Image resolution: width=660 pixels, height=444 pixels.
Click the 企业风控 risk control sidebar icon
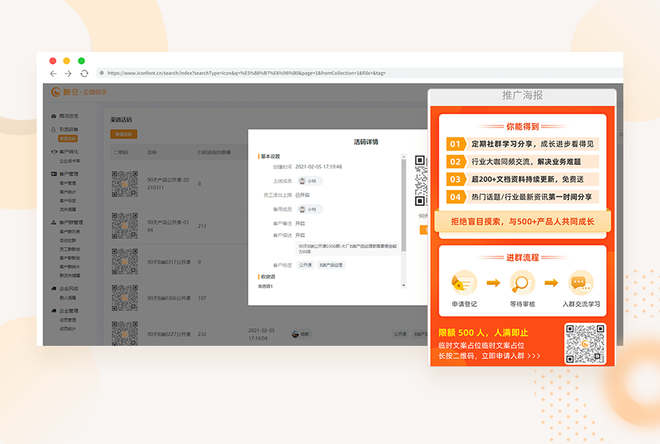tap(53, 288)
